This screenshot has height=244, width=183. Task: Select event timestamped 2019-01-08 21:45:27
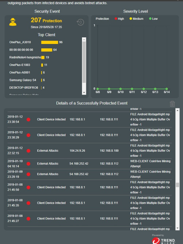90,219
